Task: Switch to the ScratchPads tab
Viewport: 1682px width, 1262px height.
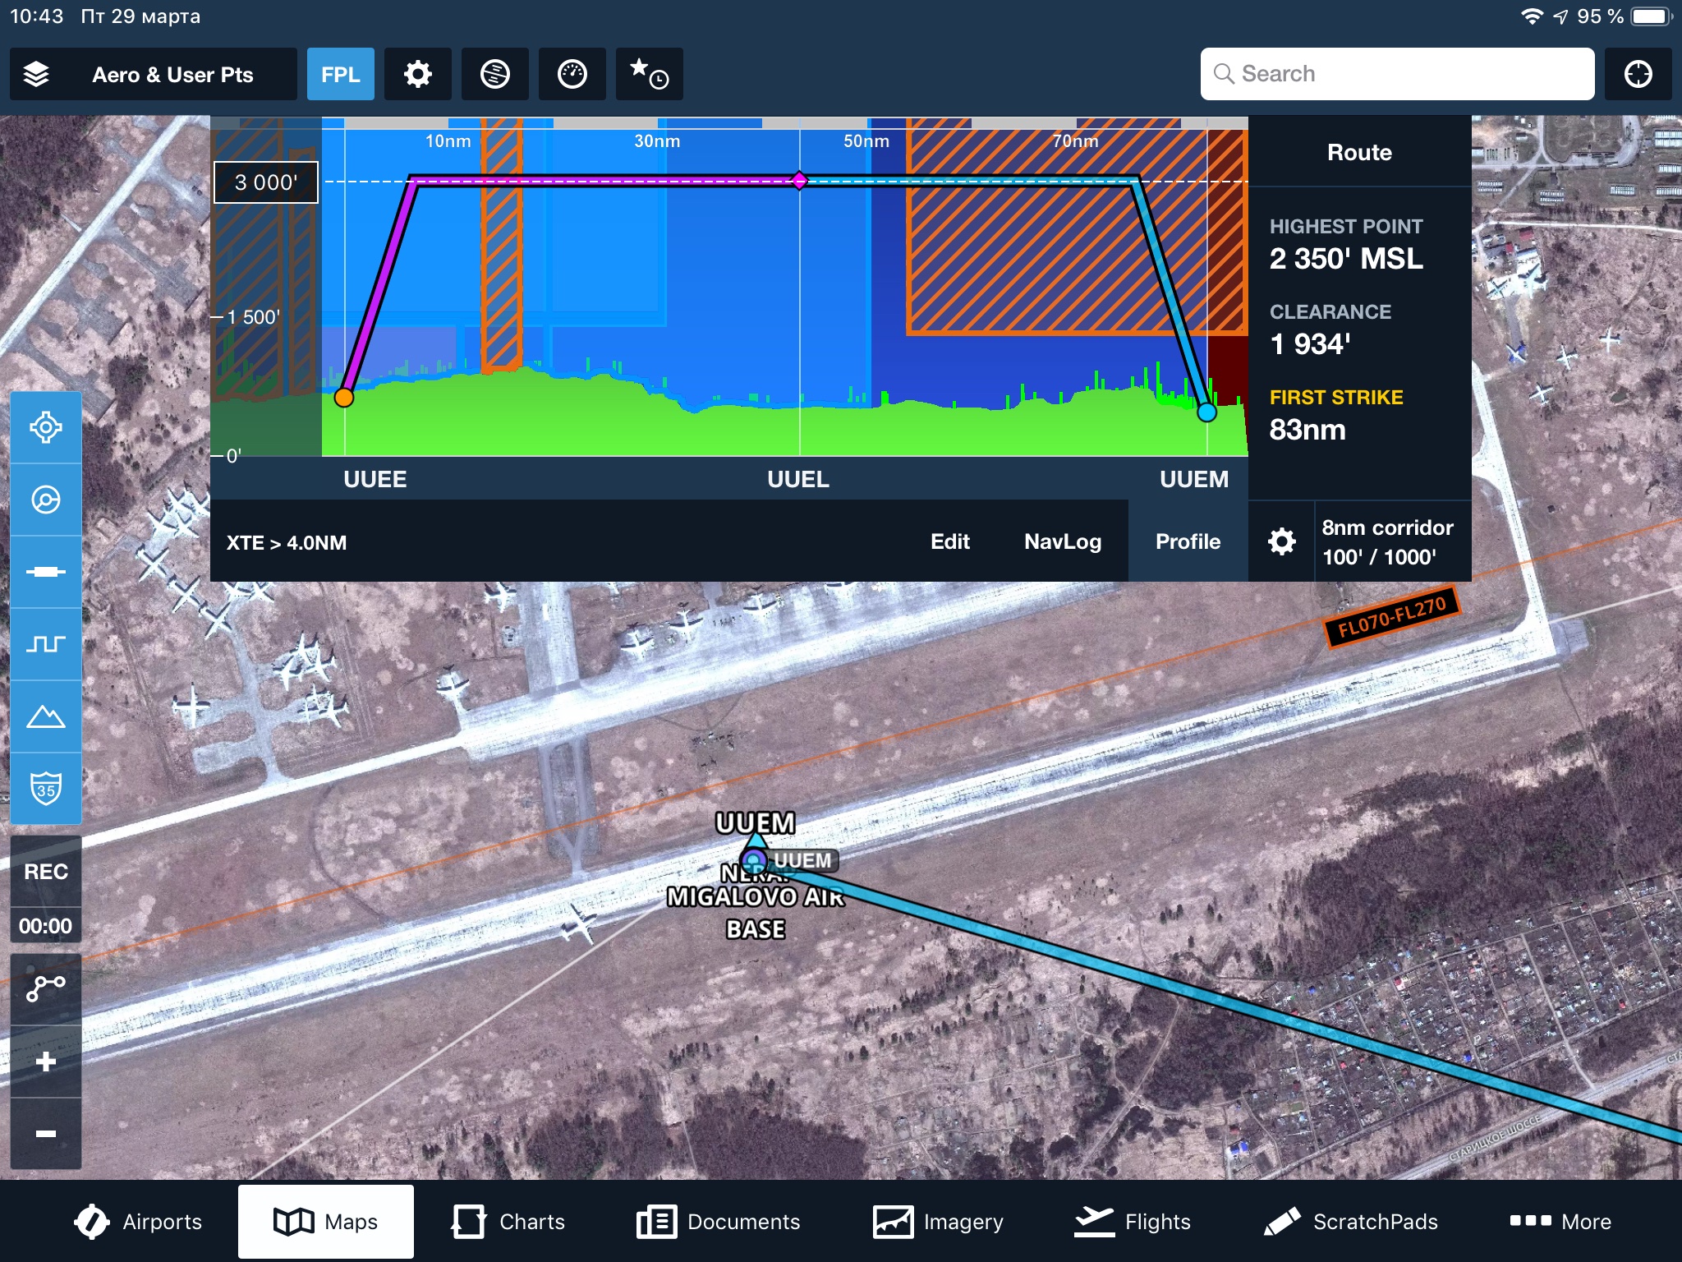Action: (x=1351, y=1222)
